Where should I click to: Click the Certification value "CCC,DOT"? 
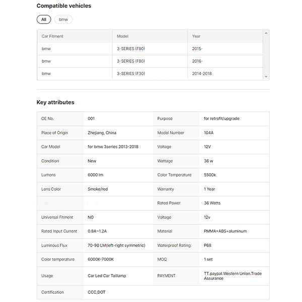98,292
